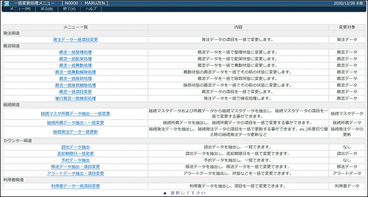Click the date 2020/12/28 本館 in title bar
The width and height of the screenshot is (368, 197).
click(x=348, y=3)
